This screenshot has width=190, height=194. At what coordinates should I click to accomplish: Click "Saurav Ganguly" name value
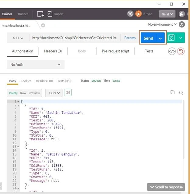click(62, 154)
